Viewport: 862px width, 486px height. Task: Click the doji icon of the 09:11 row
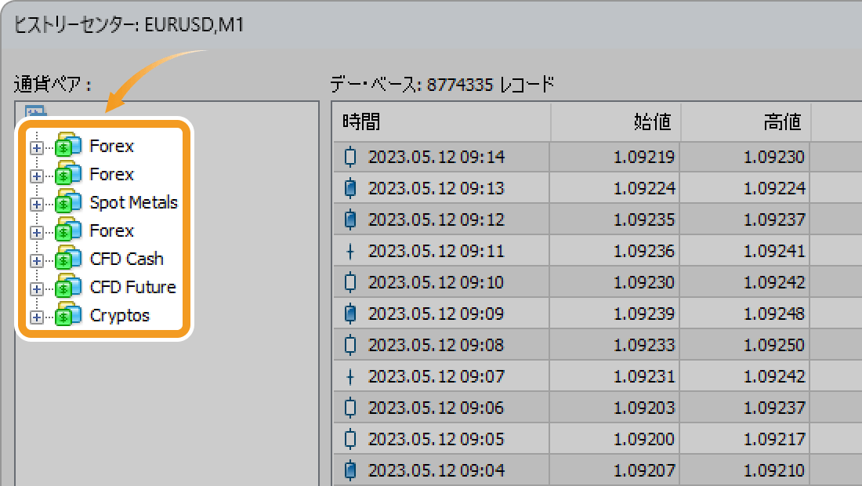pyautogui.click(x=350, y=252)
